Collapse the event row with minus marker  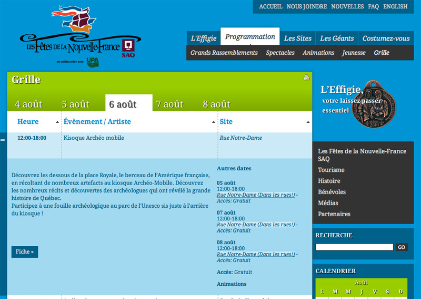coord(3,140)
